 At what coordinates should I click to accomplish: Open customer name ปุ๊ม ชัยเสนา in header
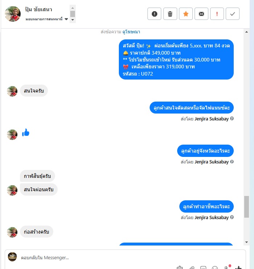tap(38, 10)
